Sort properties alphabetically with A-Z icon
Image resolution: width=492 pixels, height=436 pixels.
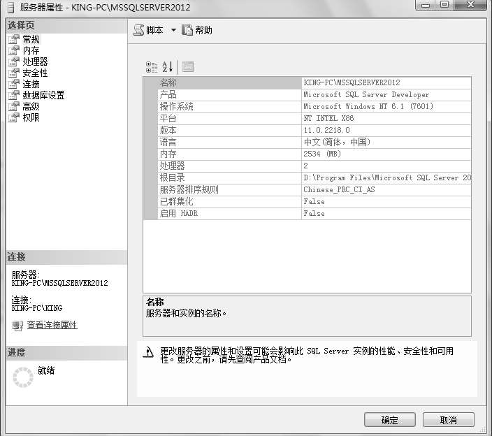point(167,67)
